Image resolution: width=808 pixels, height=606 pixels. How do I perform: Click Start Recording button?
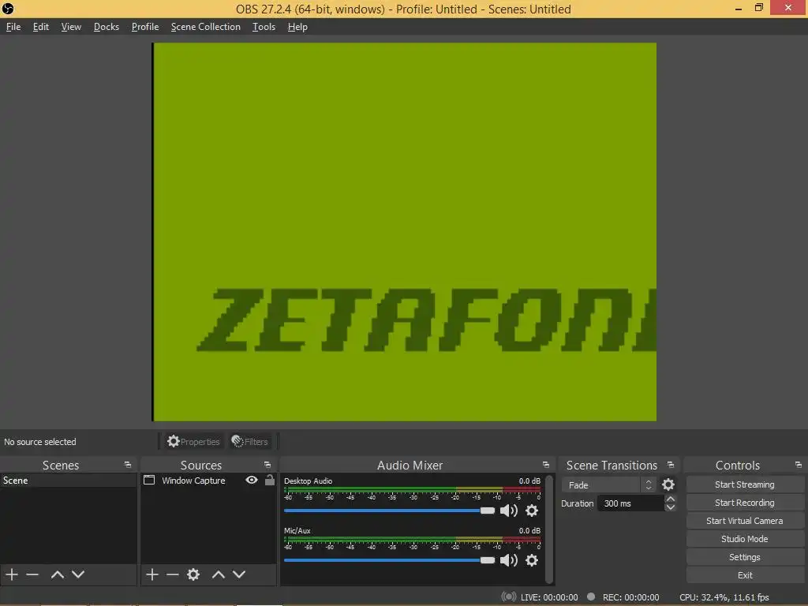pos(745,503)
